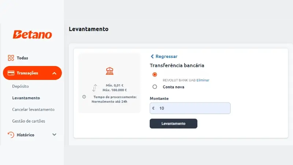The height and width of the screenshot is (165, 293).
Task: Click the min/max limits arrows icon
Action: (94, 88)
